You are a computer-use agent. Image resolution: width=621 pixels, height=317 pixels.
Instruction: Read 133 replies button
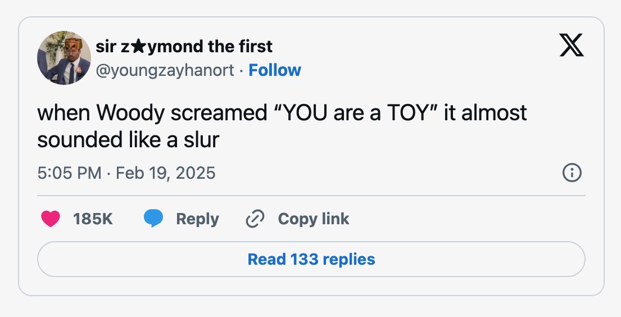click(x=311, y=259)
